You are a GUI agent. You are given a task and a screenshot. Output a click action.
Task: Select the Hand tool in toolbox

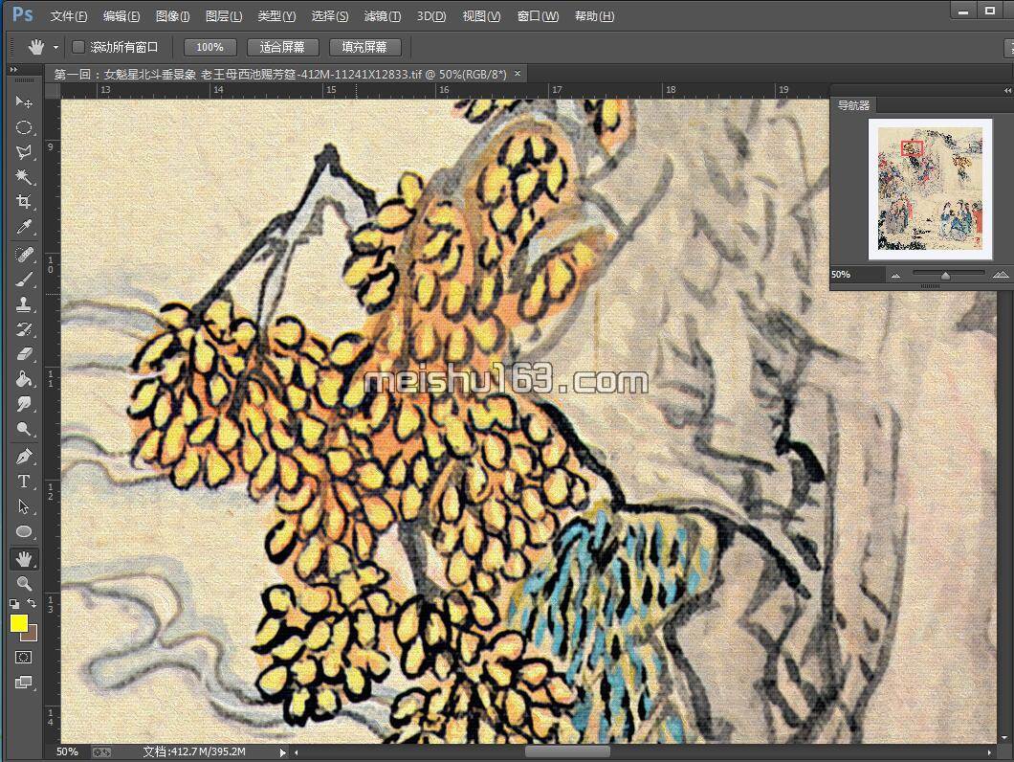click(24, 559)
